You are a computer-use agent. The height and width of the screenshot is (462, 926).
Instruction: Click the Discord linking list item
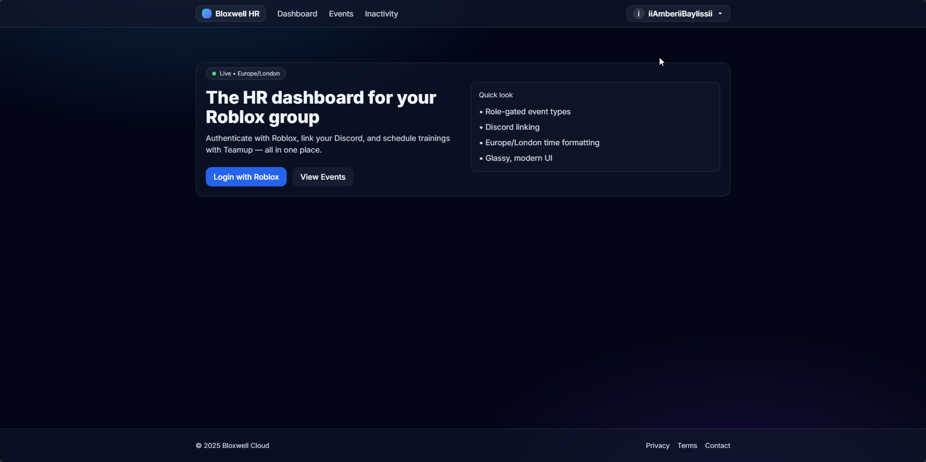coord(509,127)
